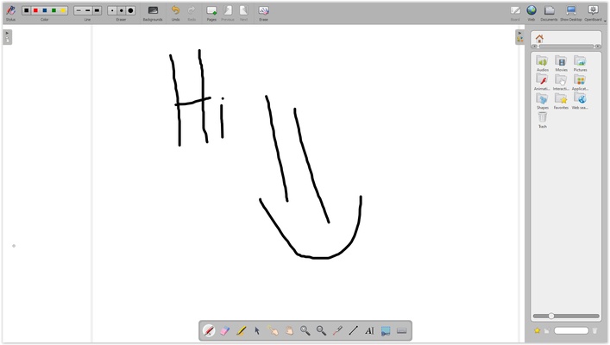Collapse the right library panel
This screenshot has height=345, width=610.
(x=519, y=34)
